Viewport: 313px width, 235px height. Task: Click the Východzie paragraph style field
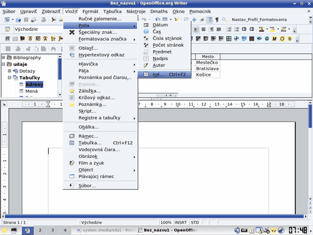(x=38, y=29)
